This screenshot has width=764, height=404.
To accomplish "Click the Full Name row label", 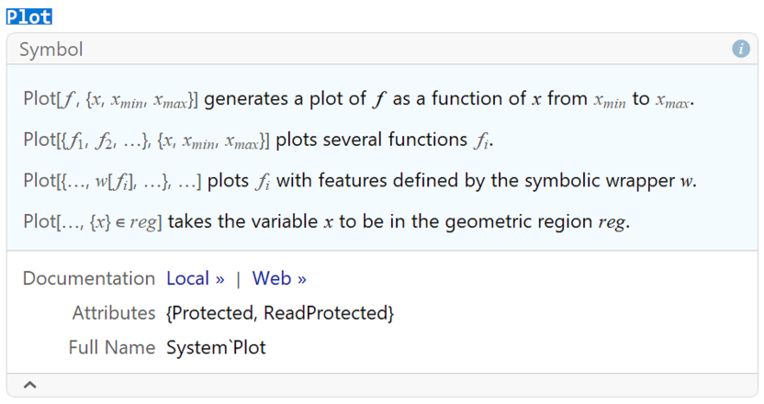I will click(x=111, y=348).
